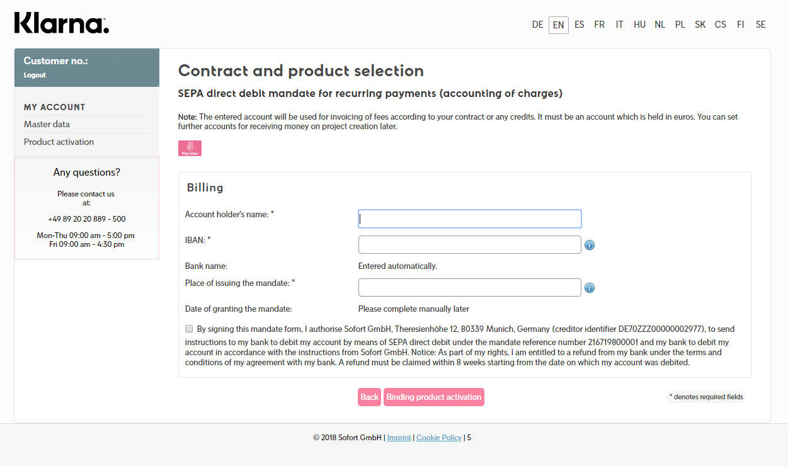Screen dimensions: 788x466
Task: Click the 'Customer no.:' label
Action: [55, 60]
